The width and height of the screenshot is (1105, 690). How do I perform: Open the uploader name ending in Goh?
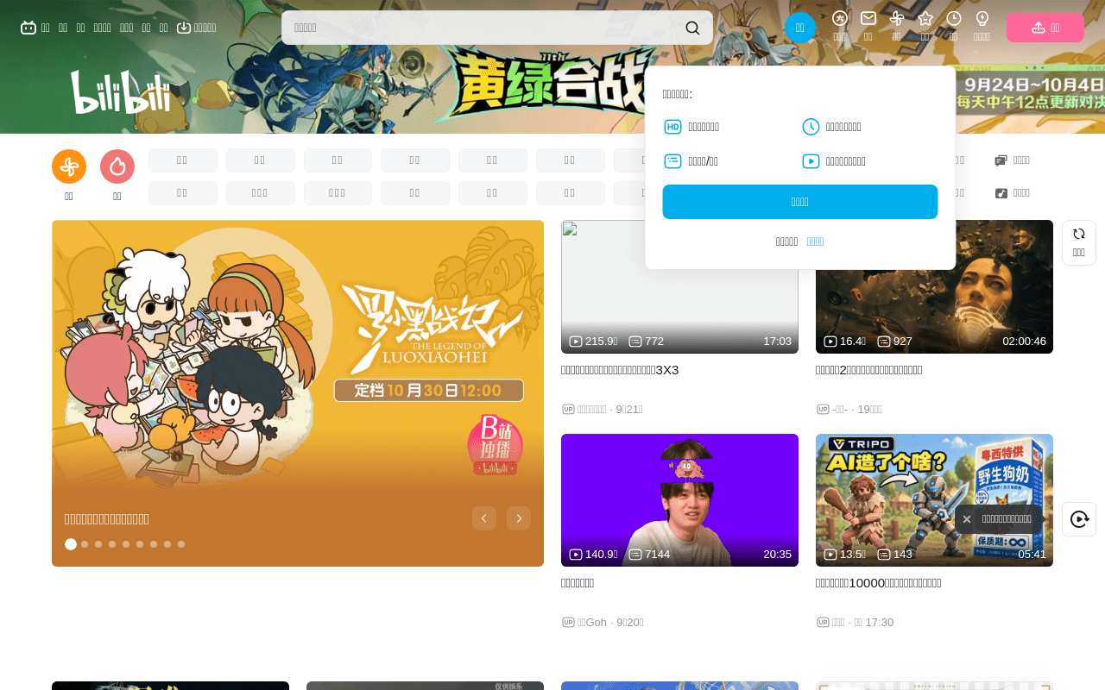(x=592, y=623)
